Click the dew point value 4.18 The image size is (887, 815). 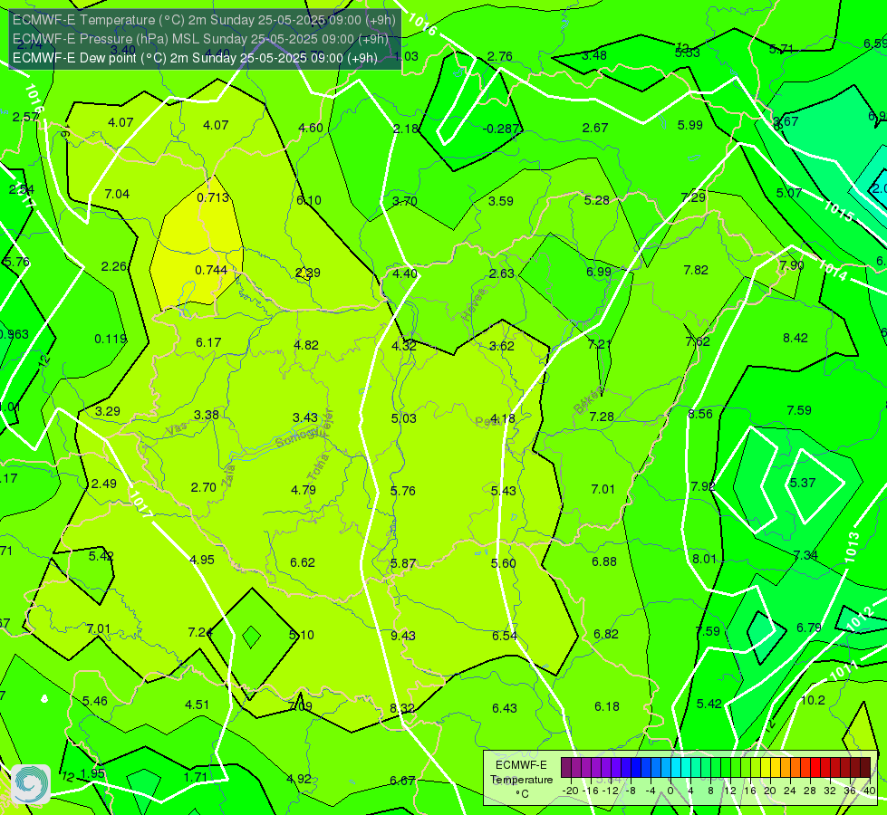click(x=502, y=419)
